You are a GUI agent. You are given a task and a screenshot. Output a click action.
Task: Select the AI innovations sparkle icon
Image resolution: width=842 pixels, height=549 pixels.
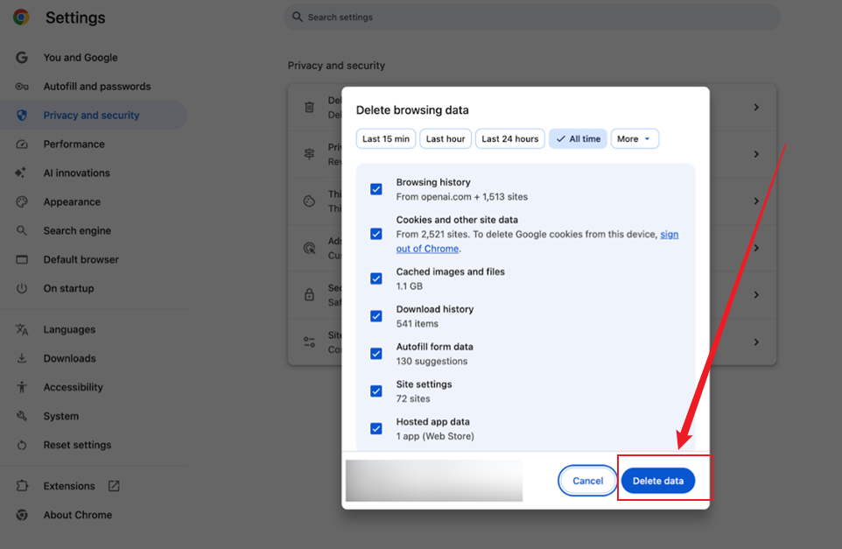point(22,172)
